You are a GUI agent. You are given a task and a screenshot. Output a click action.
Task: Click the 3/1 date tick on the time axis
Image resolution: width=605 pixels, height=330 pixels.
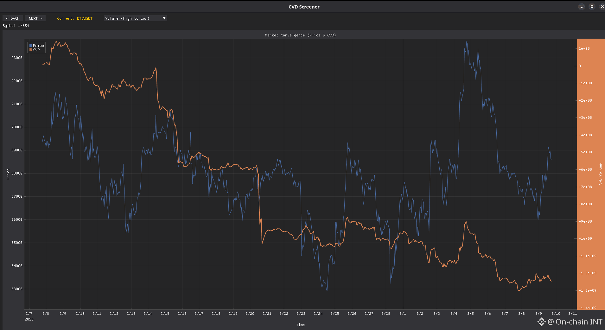pos(403,314)
